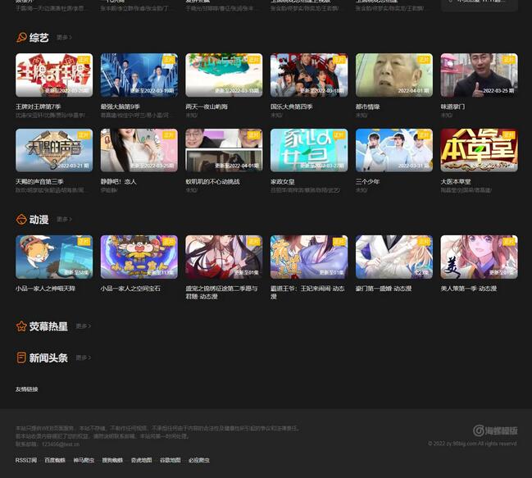Open 百度蜘蛛 footer link
Viewport: 532px width, 478px height.
click(x=55, y=460)
